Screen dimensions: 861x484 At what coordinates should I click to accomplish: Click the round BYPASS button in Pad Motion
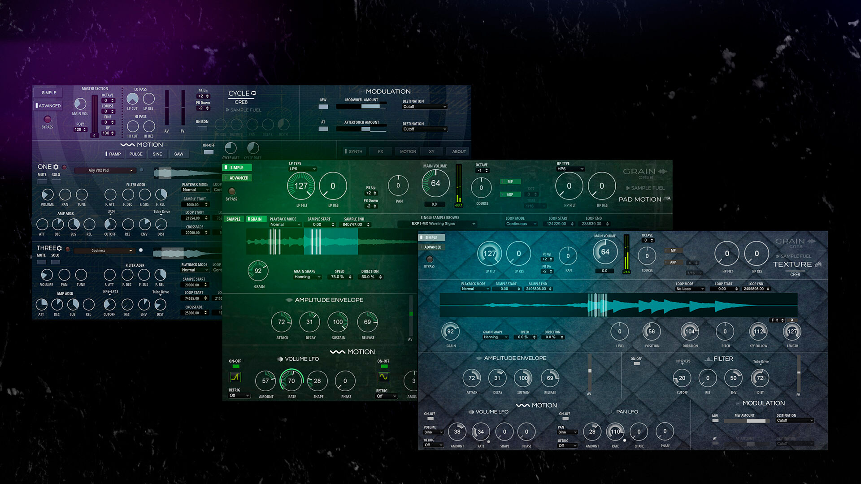pos(232,191)
